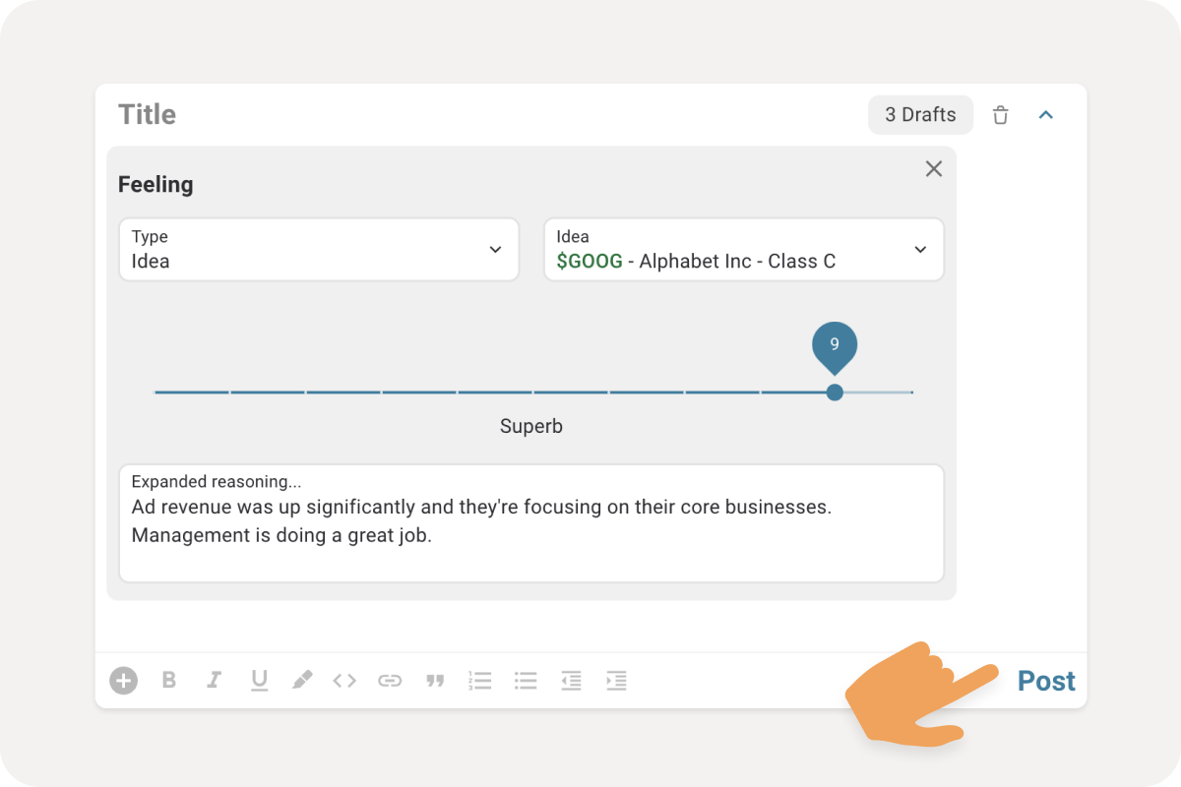Image resolution: width=1181 pixels, height=787 pixels.
Task: Toggle italic formatting
Action: [214, 680]
